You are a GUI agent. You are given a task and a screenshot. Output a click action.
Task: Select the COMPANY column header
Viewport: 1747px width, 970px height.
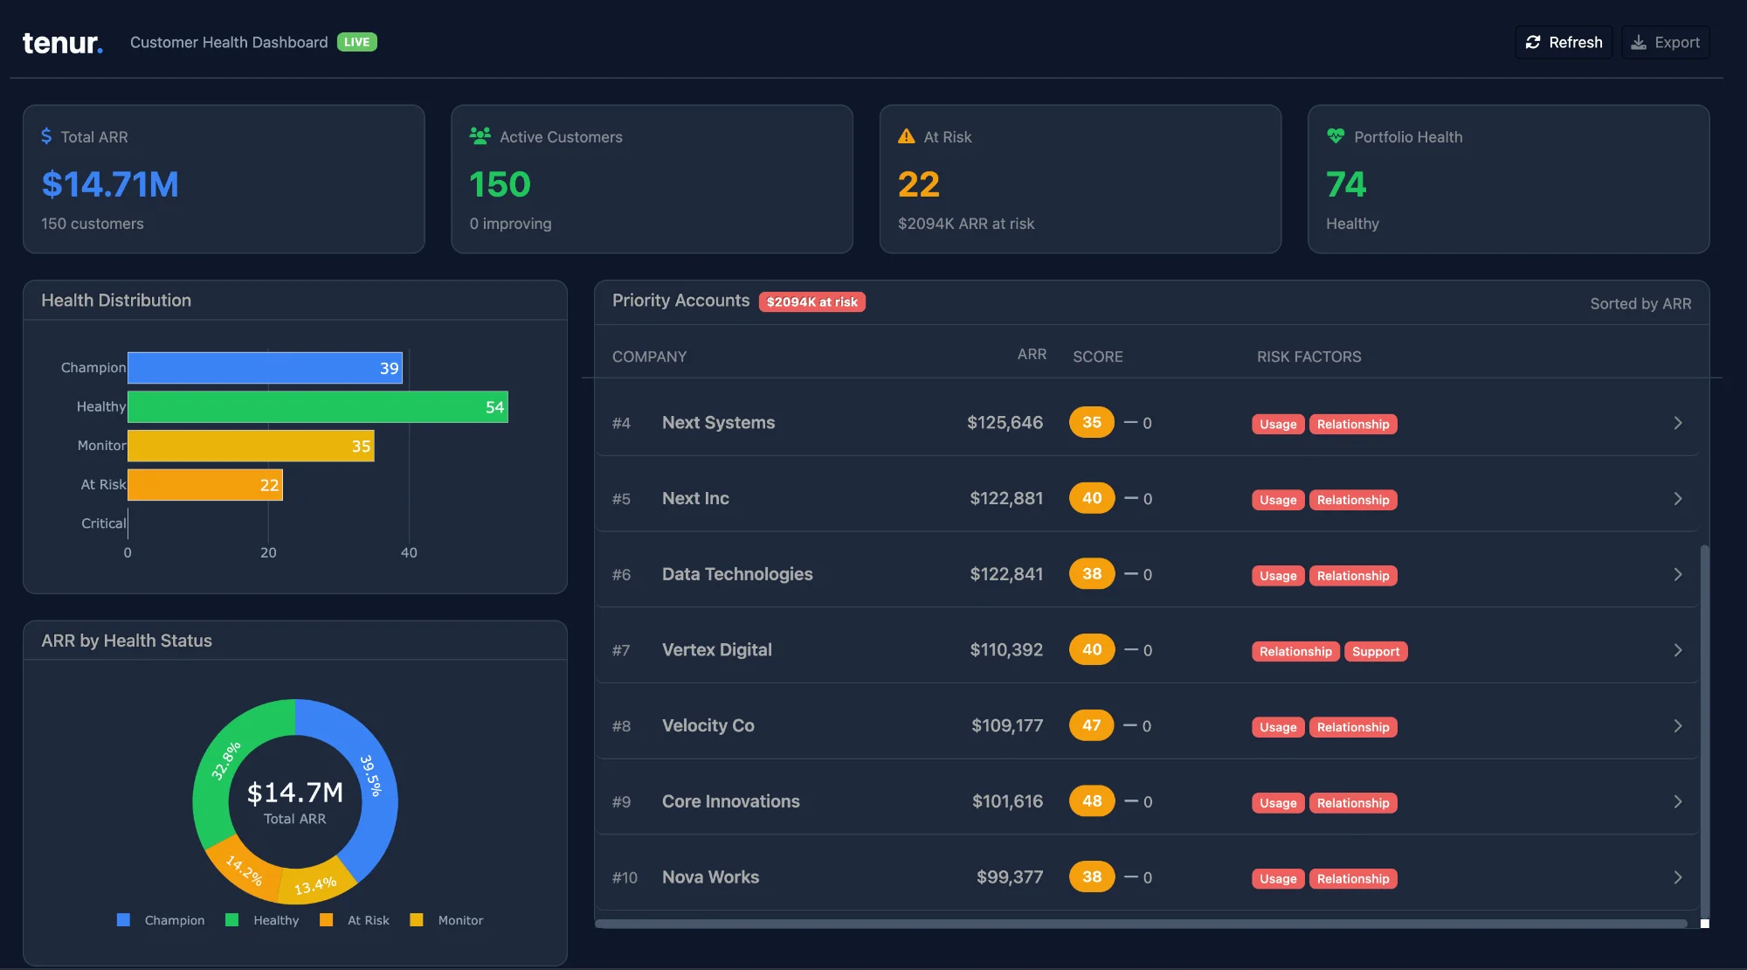(649, 356)
